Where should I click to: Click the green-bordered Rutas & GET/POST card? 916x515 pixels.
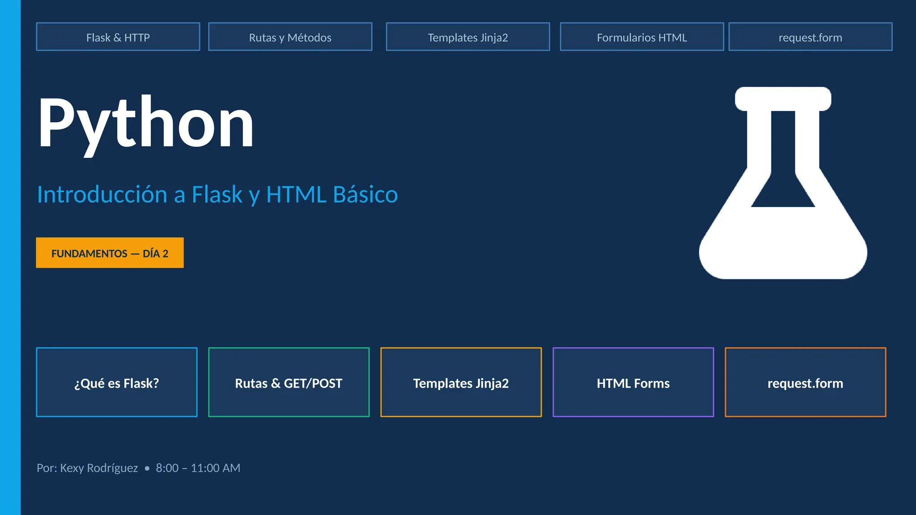289,383
